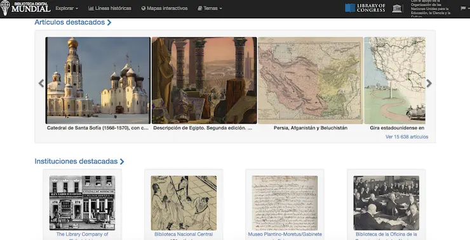Screen dimensions: 470x240
Task: Follow The Library Company of link
Action: (x=82, y=234)
